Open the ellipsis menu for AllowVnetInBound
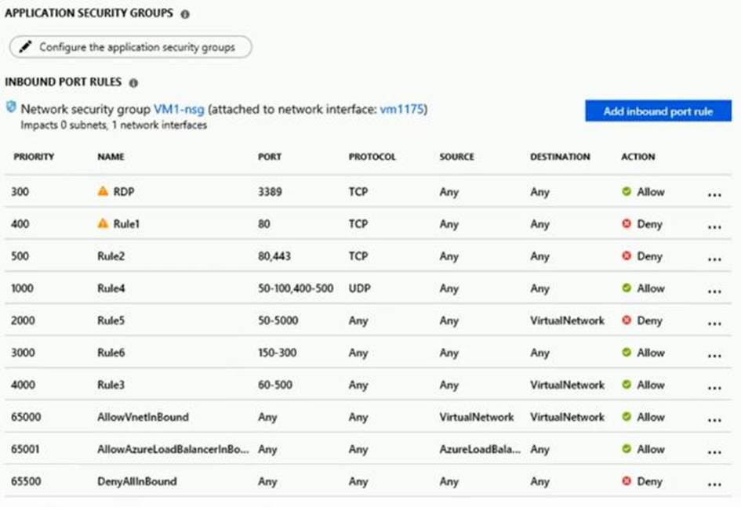 tap(714, 418)
